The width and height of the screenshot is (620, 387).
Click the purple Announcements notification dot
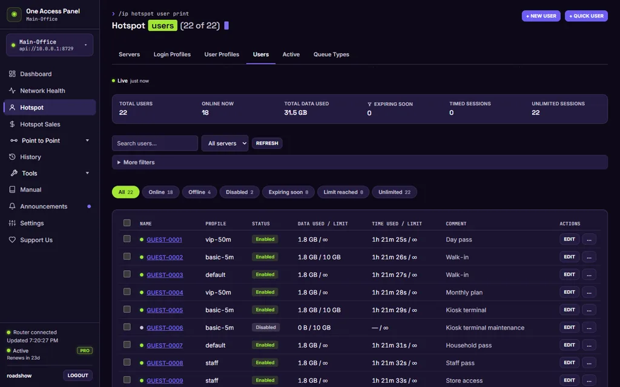[89, 206]
